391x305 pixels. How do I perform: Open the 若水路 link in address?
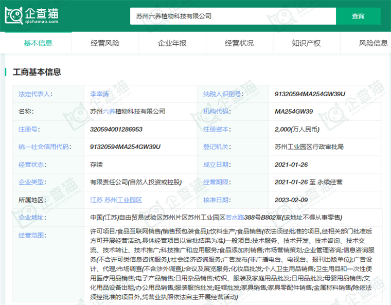click(235, 218)
